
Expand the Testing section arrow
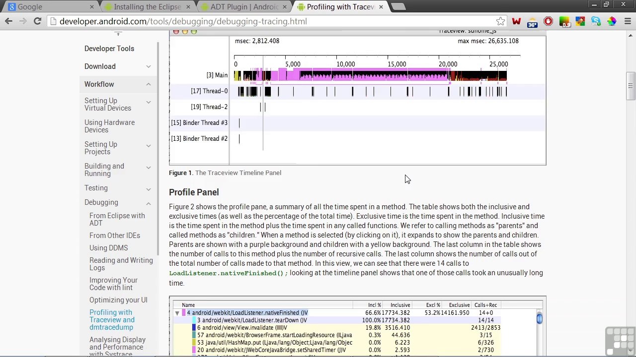pos(148,189)
